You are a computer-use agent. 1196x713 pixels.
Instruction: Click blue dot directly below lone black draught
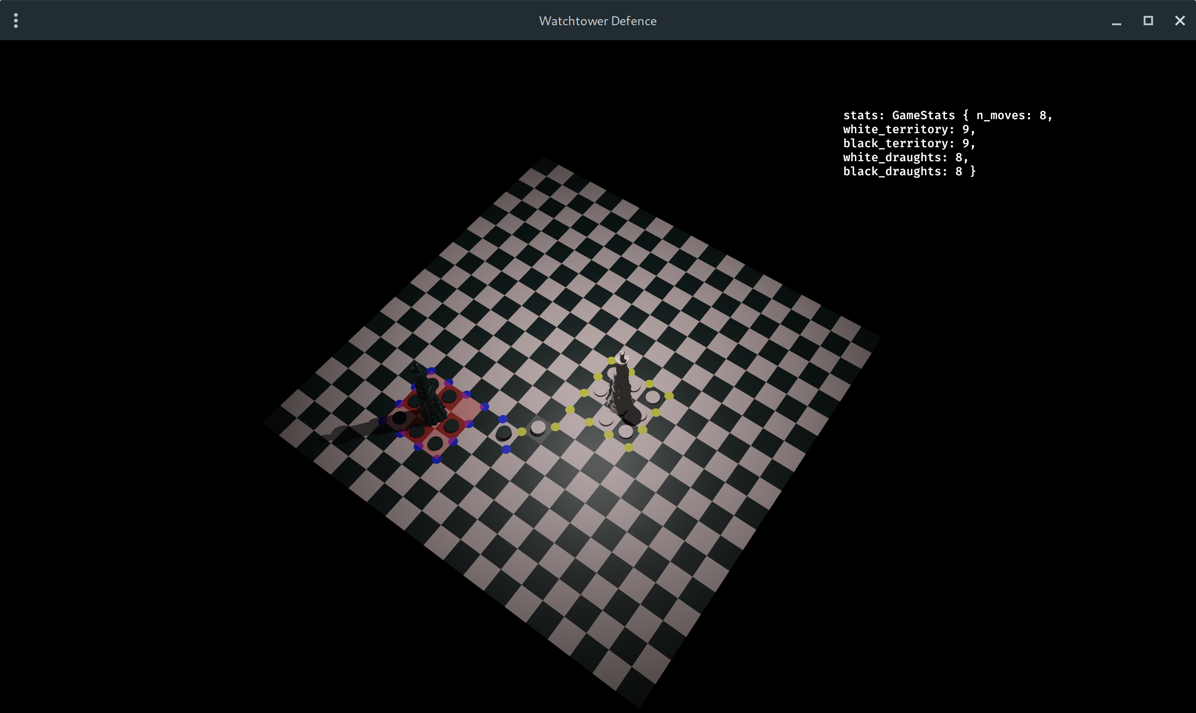pos(506,449)
